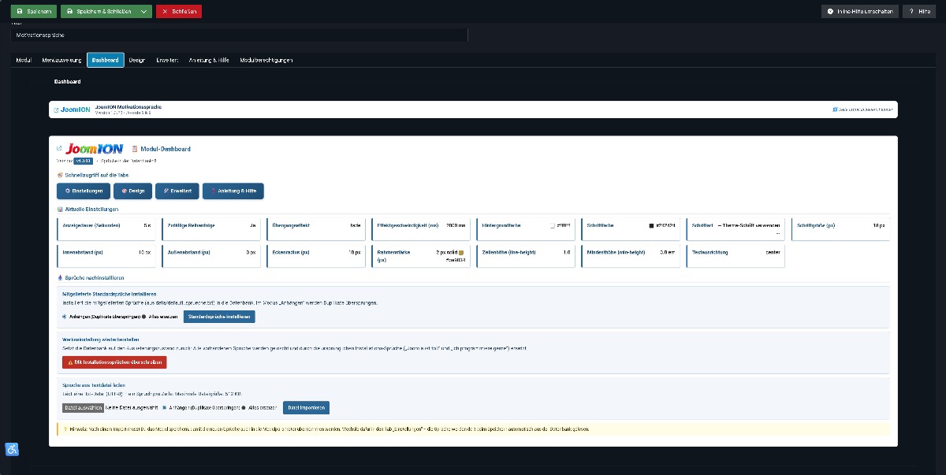The height and width of the screenshot is (475, 946).
Task: Switch to the Menüzuweisung tab
Action: click(x=61, y=60)
